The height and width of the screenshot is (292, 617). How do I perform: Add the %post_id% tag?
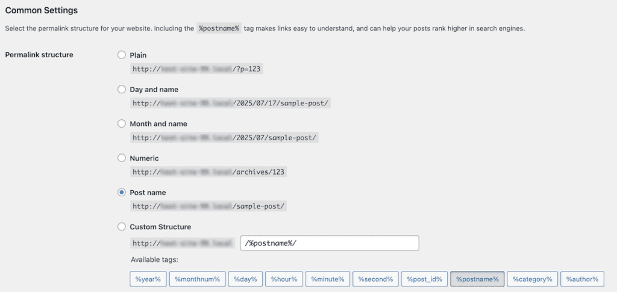(424, 279)
